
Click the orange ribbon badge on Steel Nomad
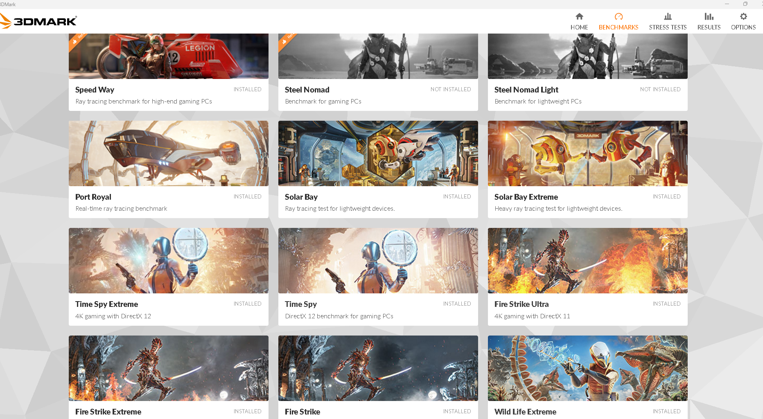point(286,40)
